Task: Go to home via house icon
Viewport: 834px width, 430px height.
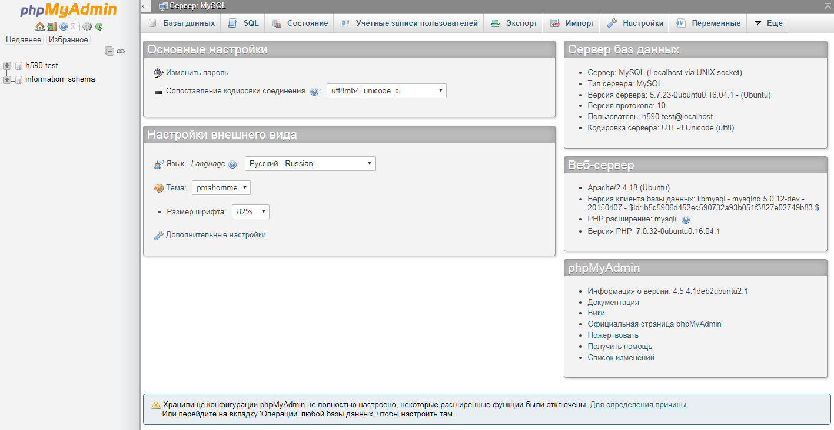Action: (x=40, y=26)
